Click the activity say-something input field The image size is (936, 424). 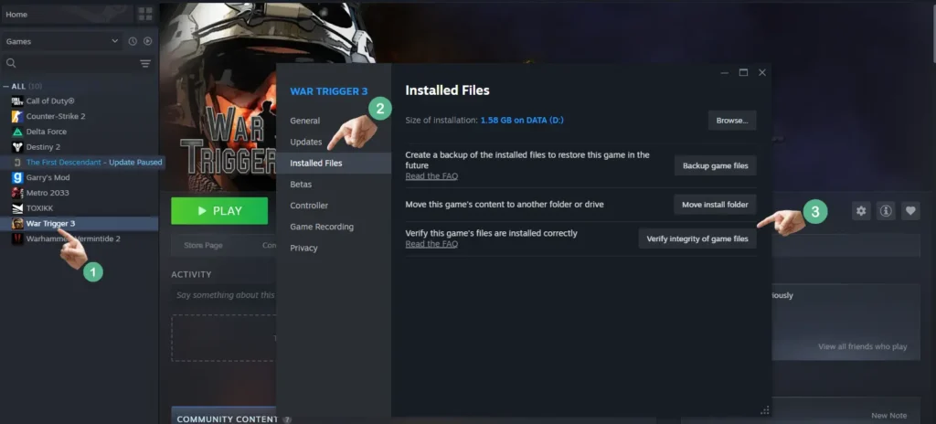click(x=225, y=295)
